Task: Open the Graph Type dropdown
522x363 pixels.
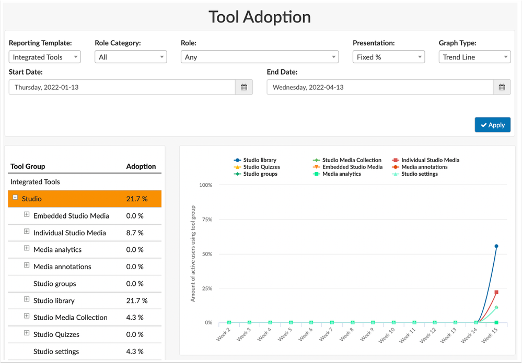Action: 474,57
